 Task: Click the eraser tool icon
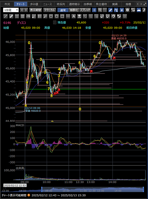point(102,16)
